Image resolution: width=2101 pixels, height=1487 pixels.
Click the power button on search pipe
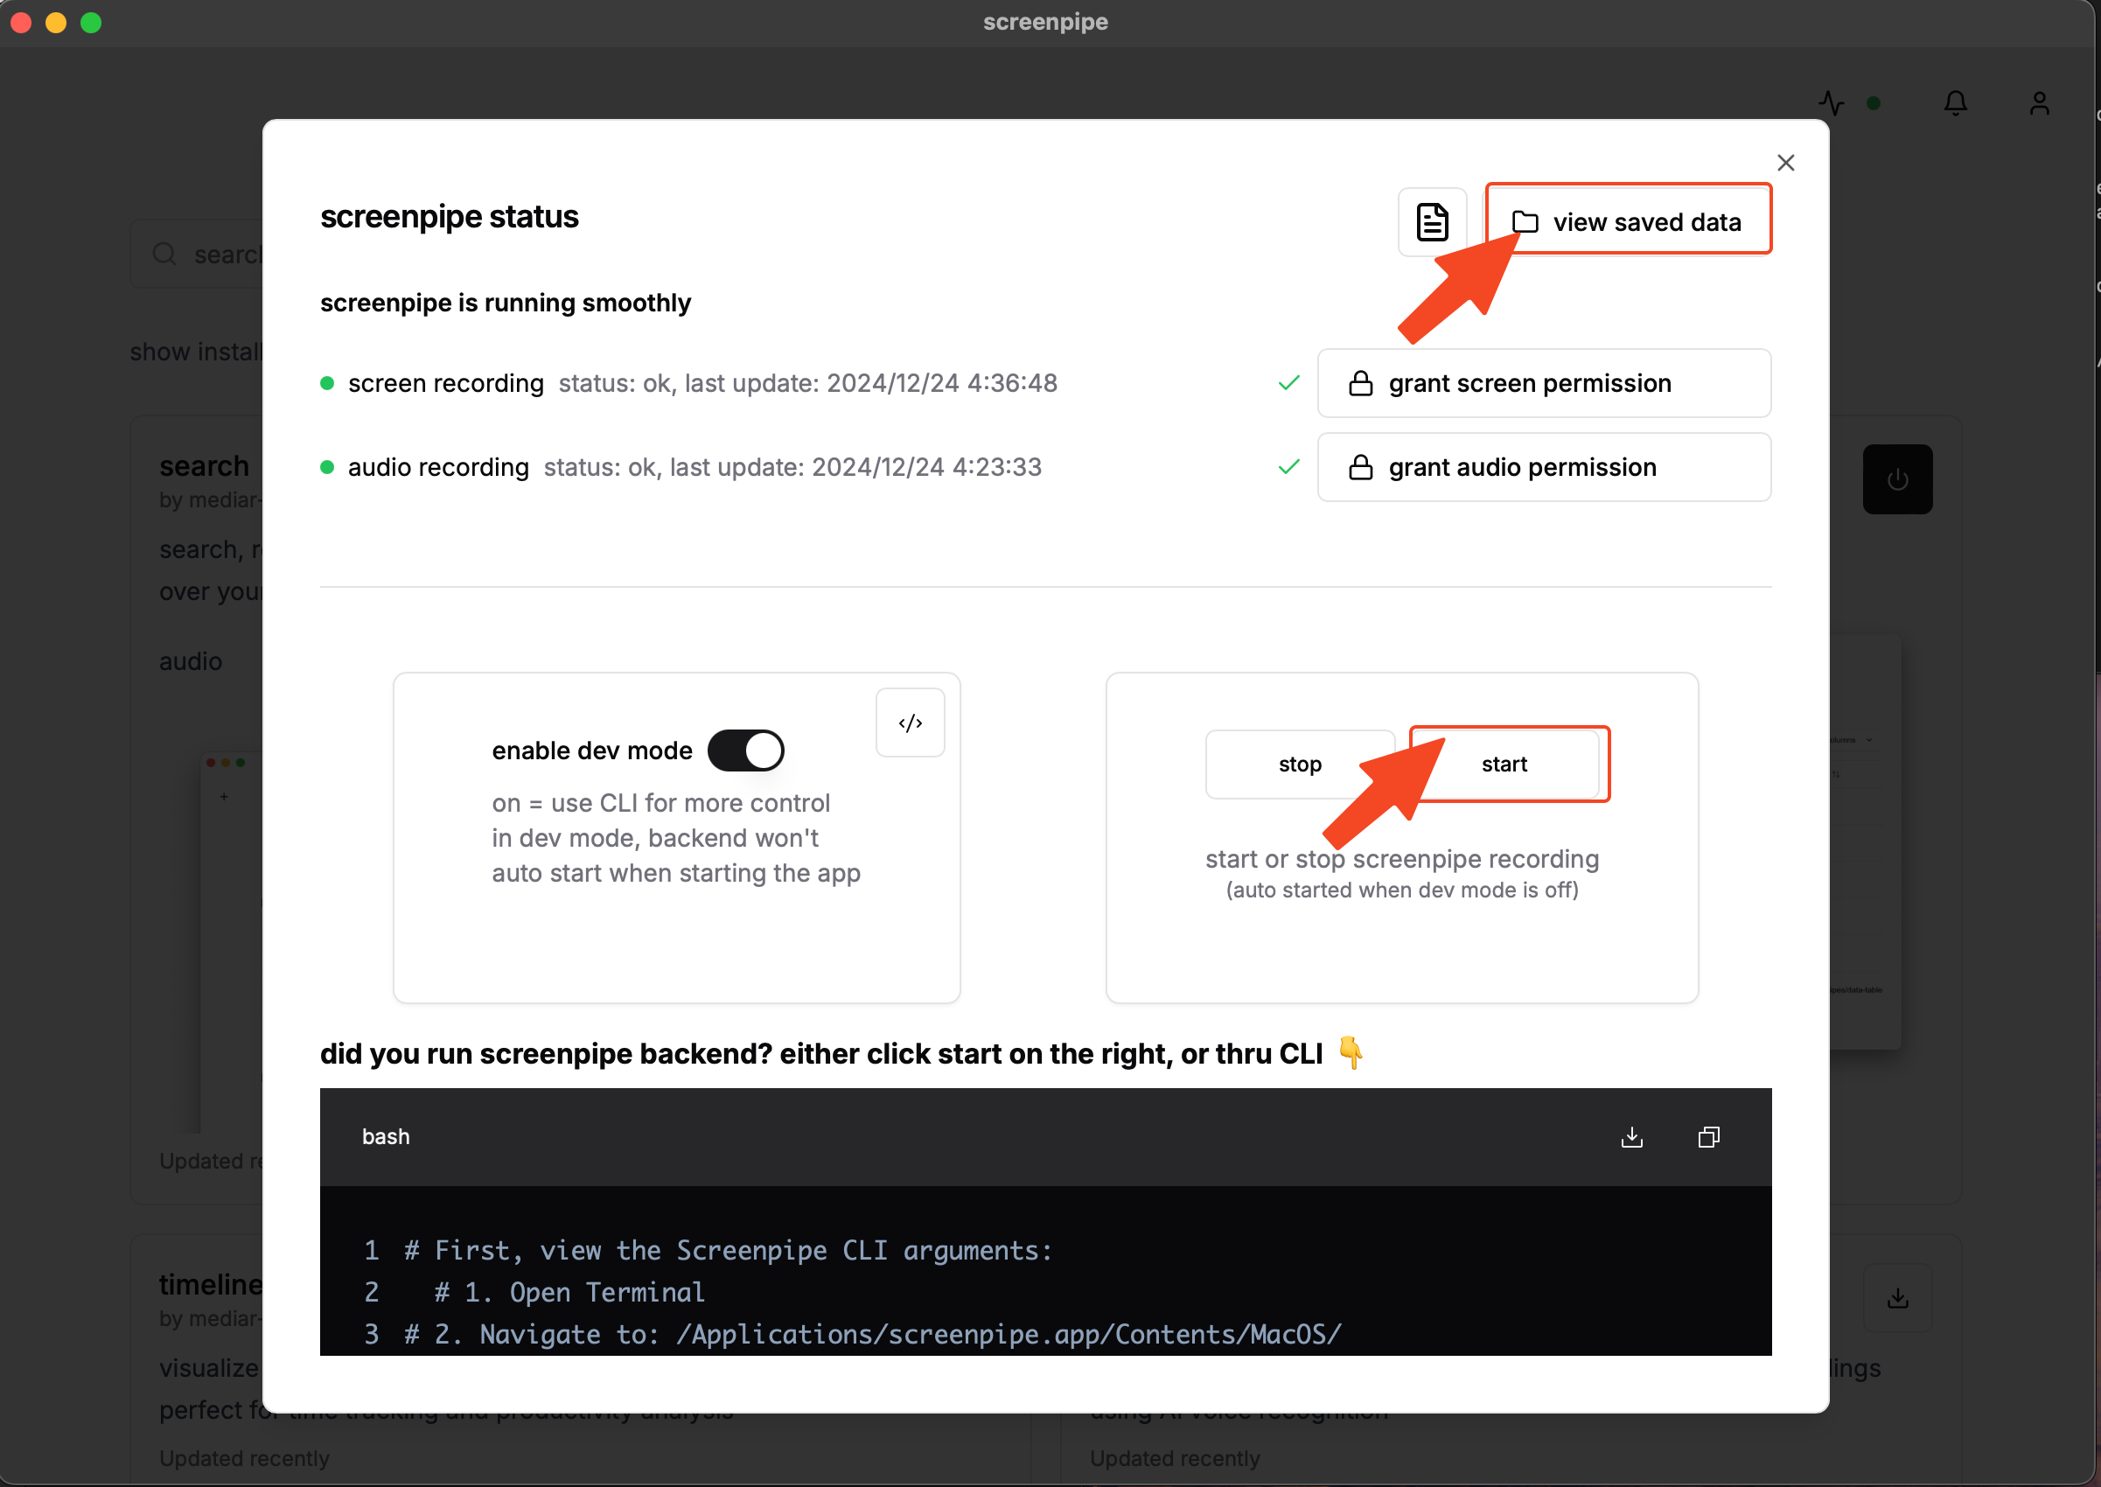click(x=1897, y=478)
